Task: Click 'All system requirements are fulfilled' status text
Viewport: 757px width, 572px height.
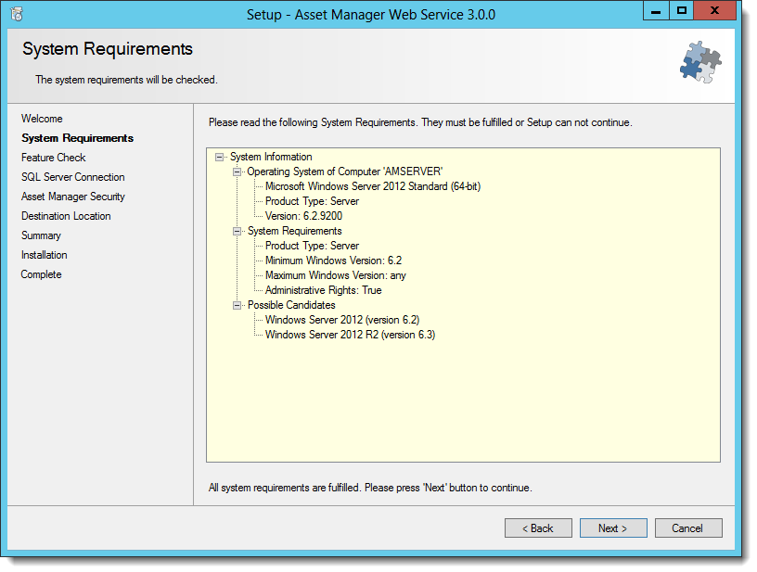Action: 370,488
